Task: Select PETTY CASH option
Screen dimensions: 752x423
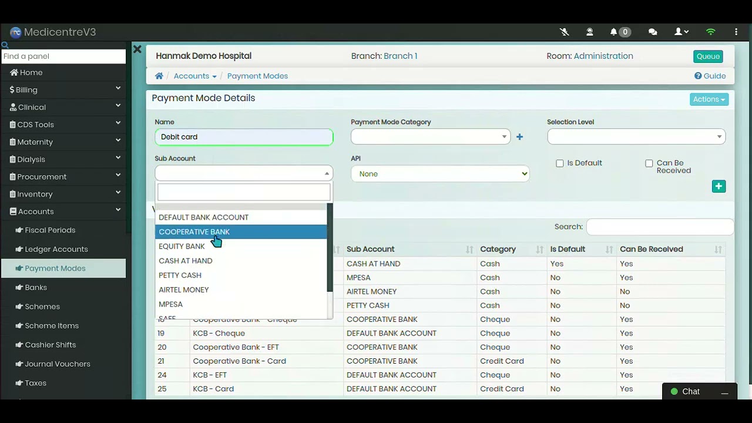Action: [x=241, y=276]
